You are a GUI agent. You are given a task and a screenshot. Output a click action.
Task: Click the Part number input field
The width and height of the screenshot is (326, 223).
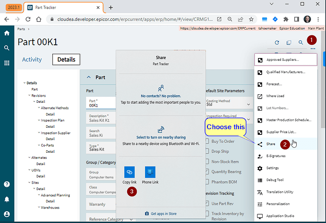[x=101, y=103]
